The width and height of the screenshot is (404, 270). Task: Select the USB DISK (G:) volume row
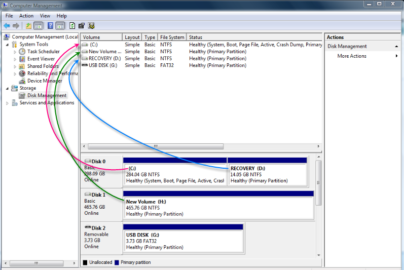tap(103, 65)
